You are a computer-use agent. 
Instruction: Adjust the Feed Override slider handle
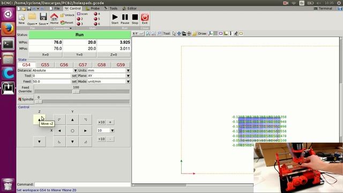(76, 92)
